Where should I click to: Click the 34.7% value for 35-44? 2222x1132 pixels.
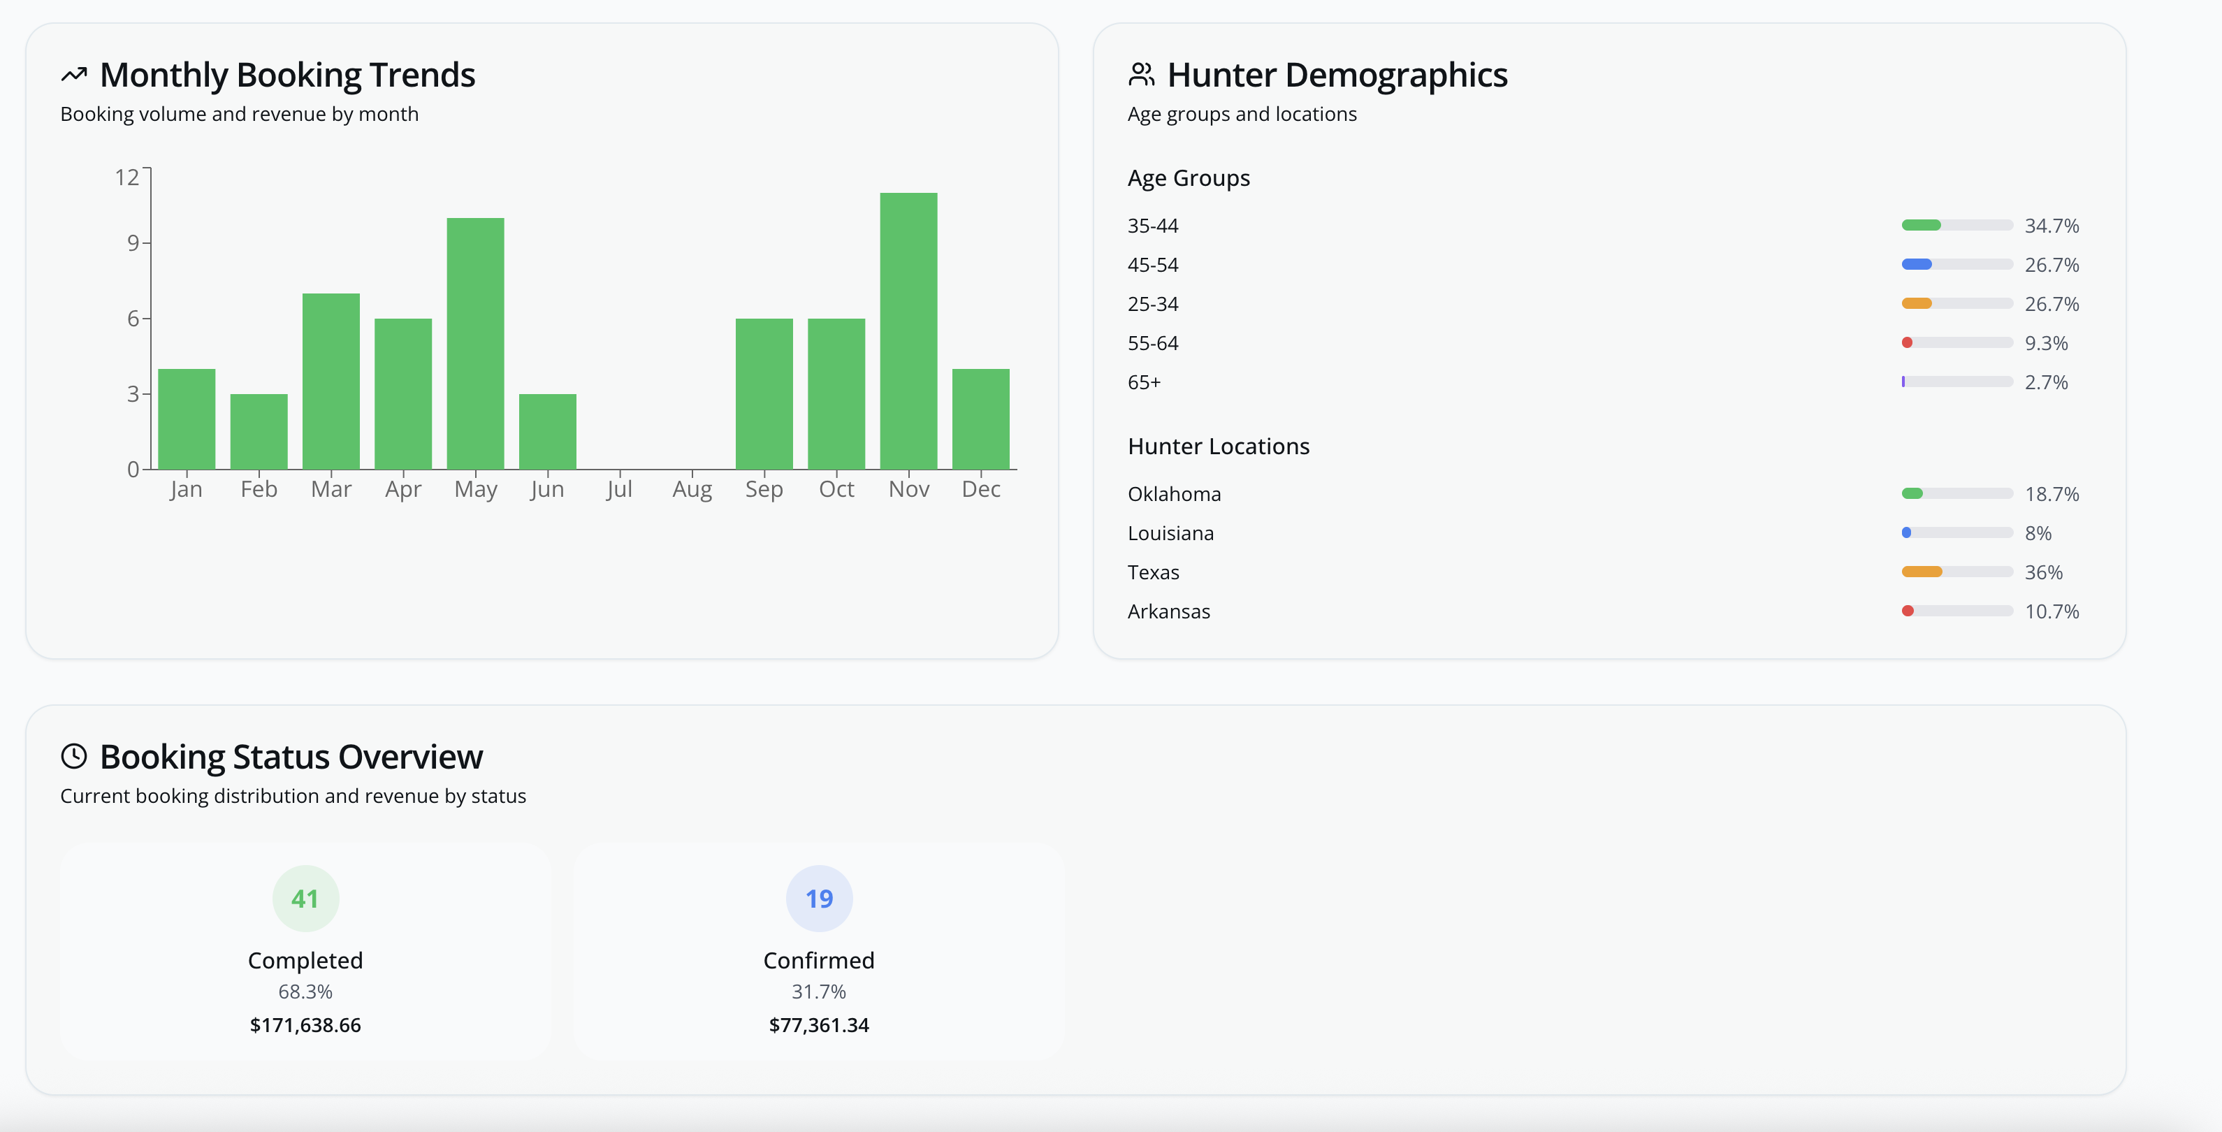[2052, 225]
